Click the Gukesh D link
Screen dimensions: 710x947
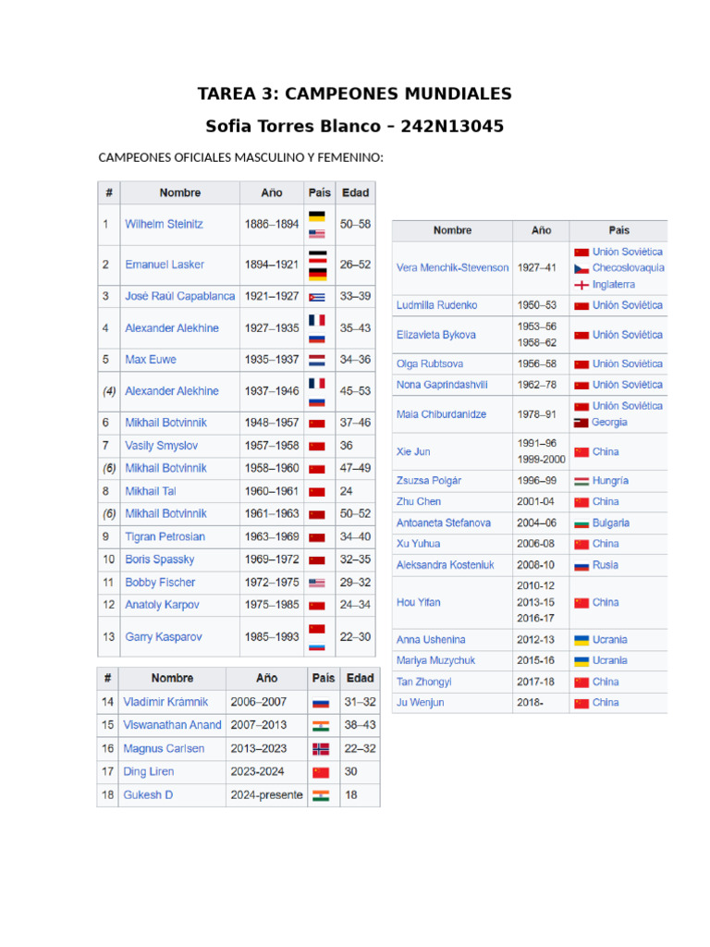coord(148,794)
